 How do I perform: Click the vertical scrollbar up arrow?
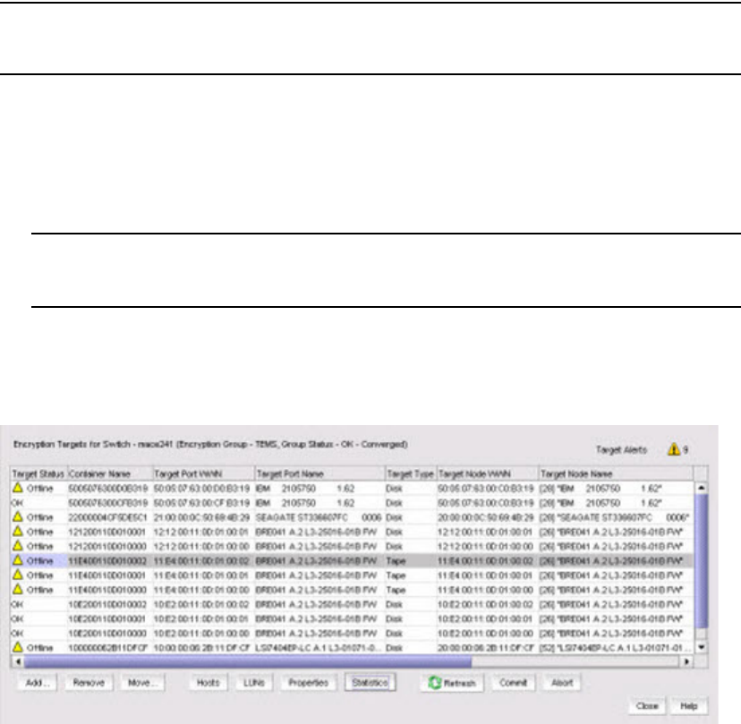tap(702, 488)
